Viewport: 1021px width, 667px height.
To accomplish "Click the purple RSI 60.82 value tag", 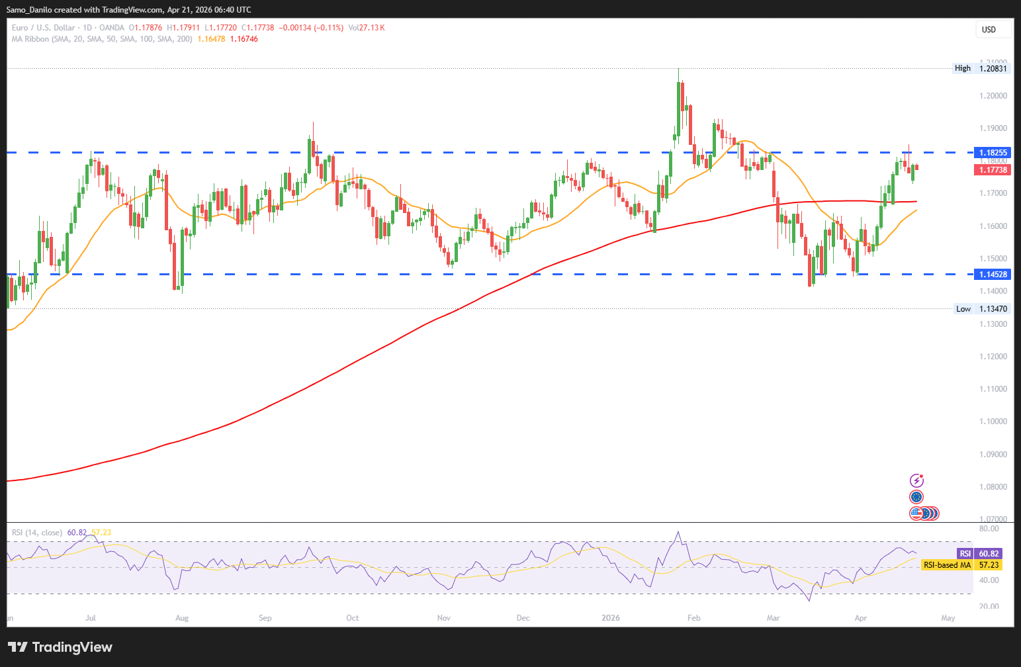I will point(979,554).
